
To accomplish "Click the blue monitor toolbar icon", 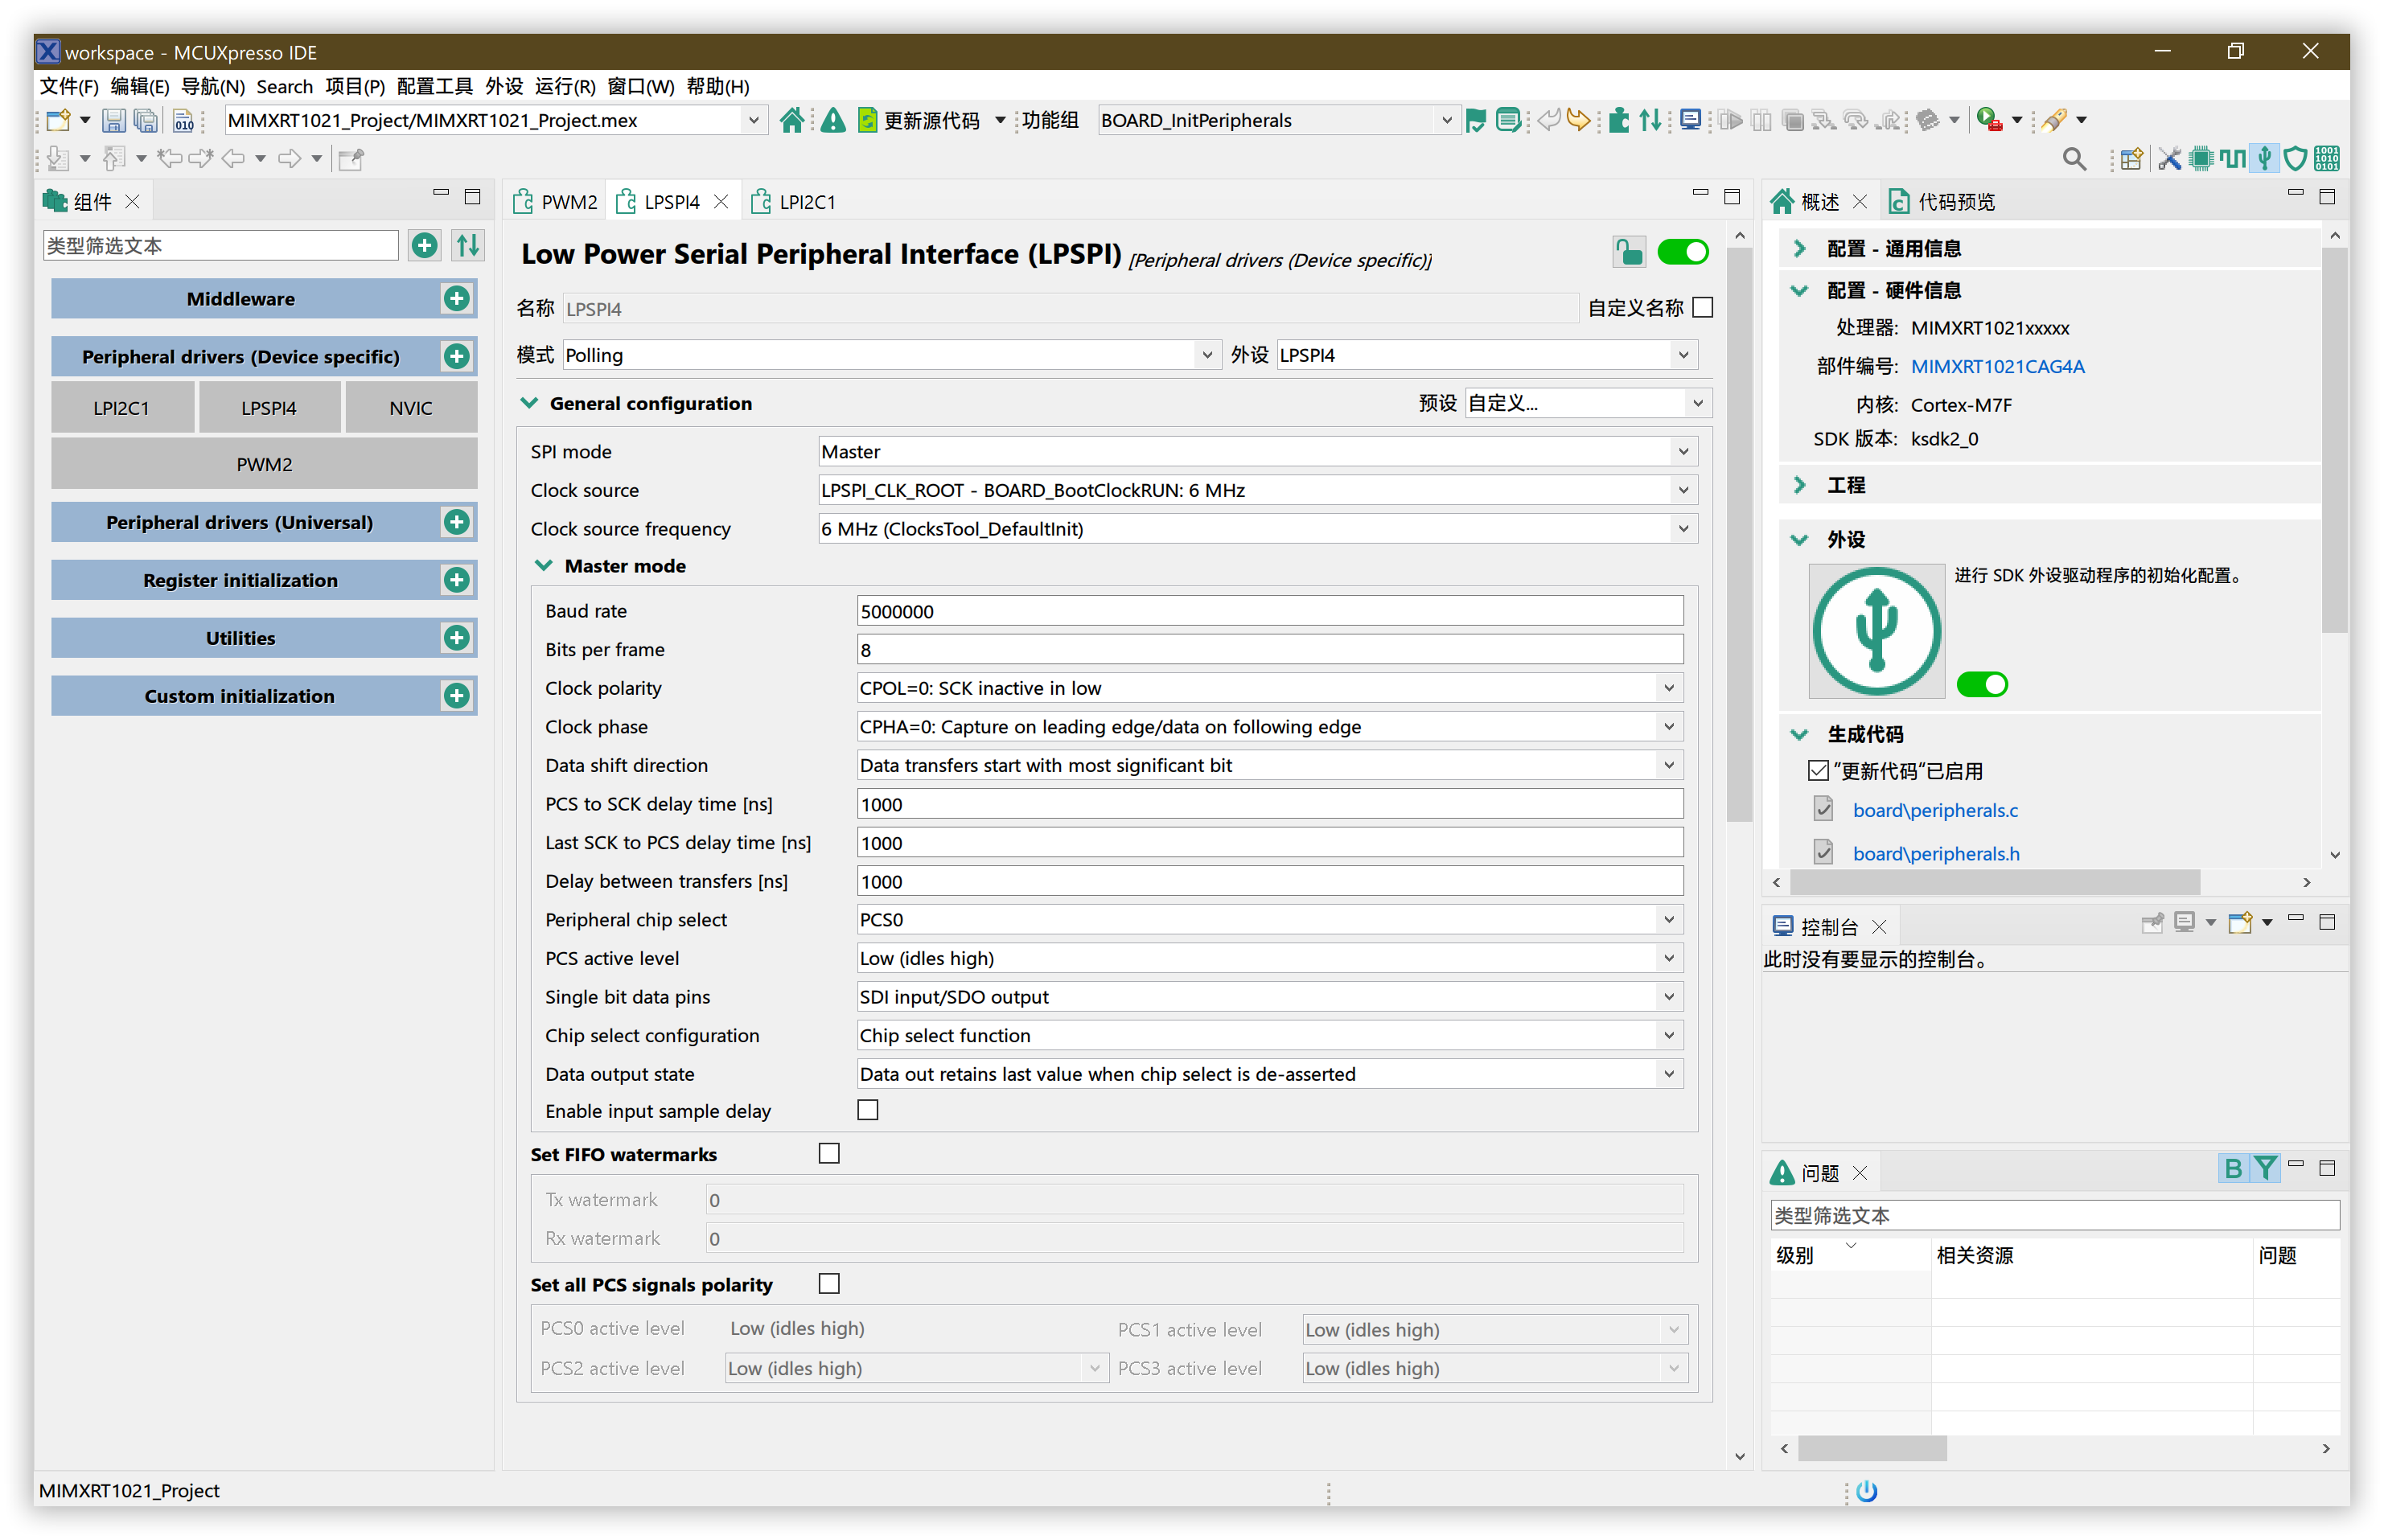I will (1690, 120).
